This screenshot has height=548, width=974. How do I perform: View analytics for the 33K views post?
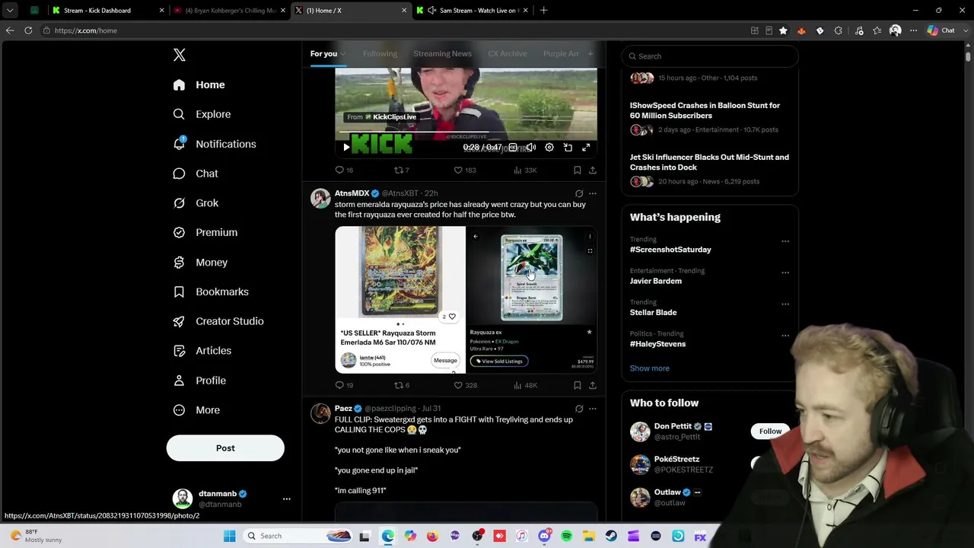(525, 170)
